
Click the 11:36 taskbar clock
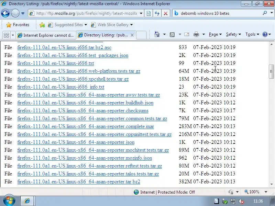coord(258,201)
